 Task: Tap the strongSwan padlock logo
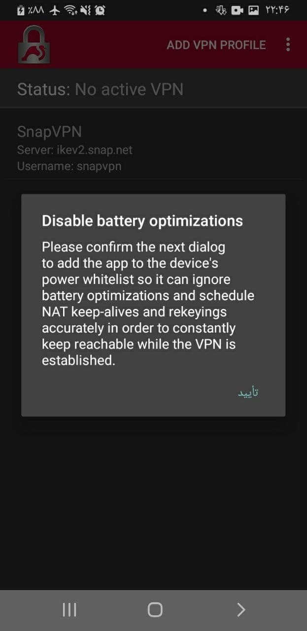(x=34, y=44)
